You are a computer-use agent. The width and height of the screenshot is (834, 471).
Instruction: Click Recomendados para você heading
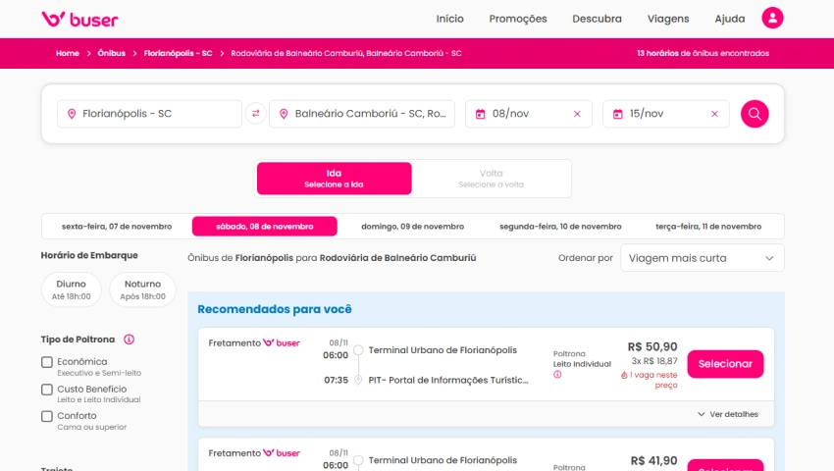pyautogui.click(x=275, y=309)
